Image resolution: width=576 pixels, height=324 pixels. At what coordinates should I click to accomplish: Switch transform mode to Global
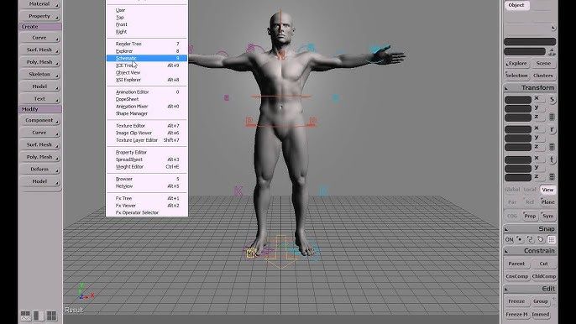tap(512, 190)
